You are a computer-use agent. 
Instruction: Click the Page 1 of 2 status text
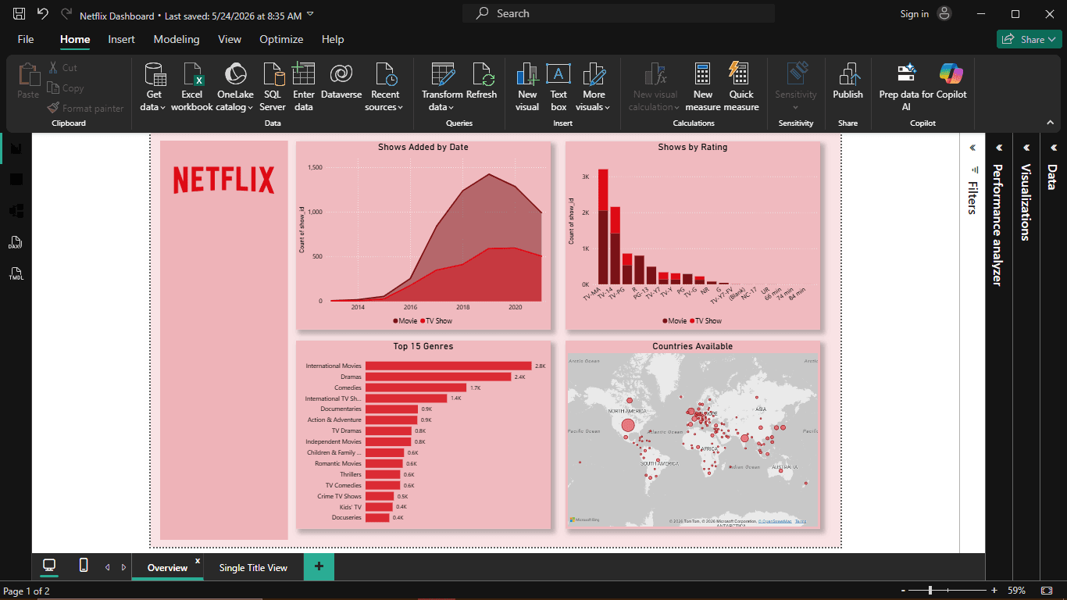pos(27,591)
